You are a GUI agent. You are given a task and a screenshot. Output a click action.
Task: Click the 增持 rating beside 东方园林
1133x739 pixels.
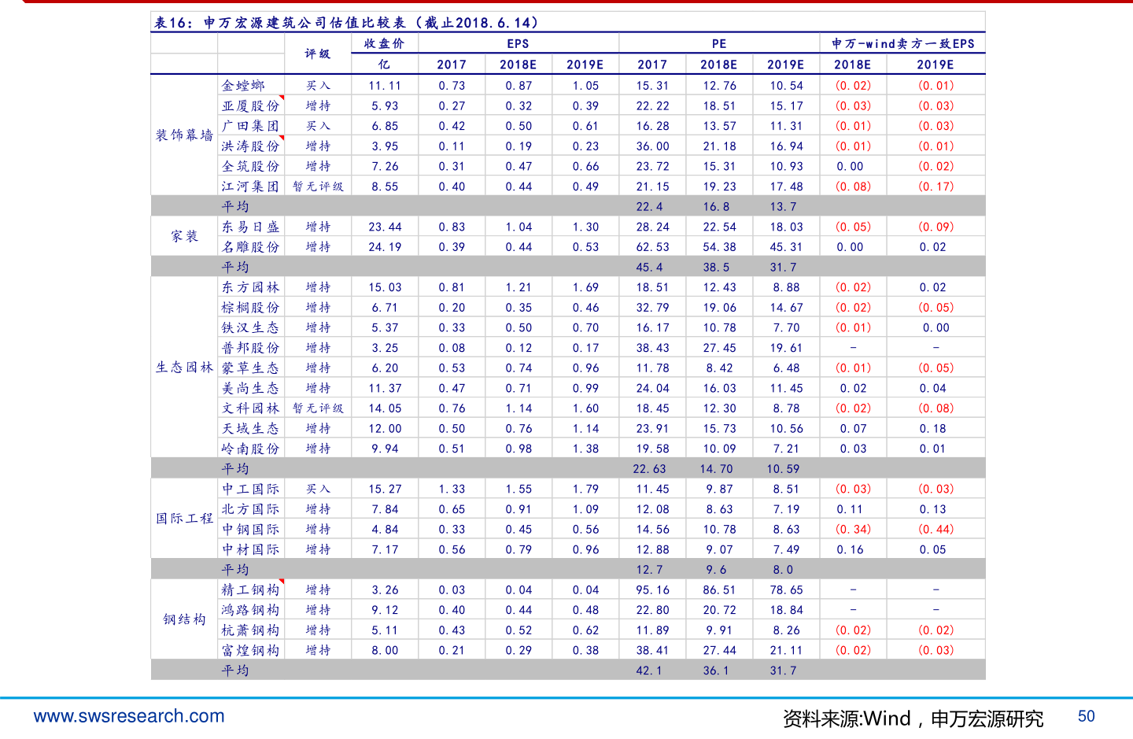coord(318,286)
